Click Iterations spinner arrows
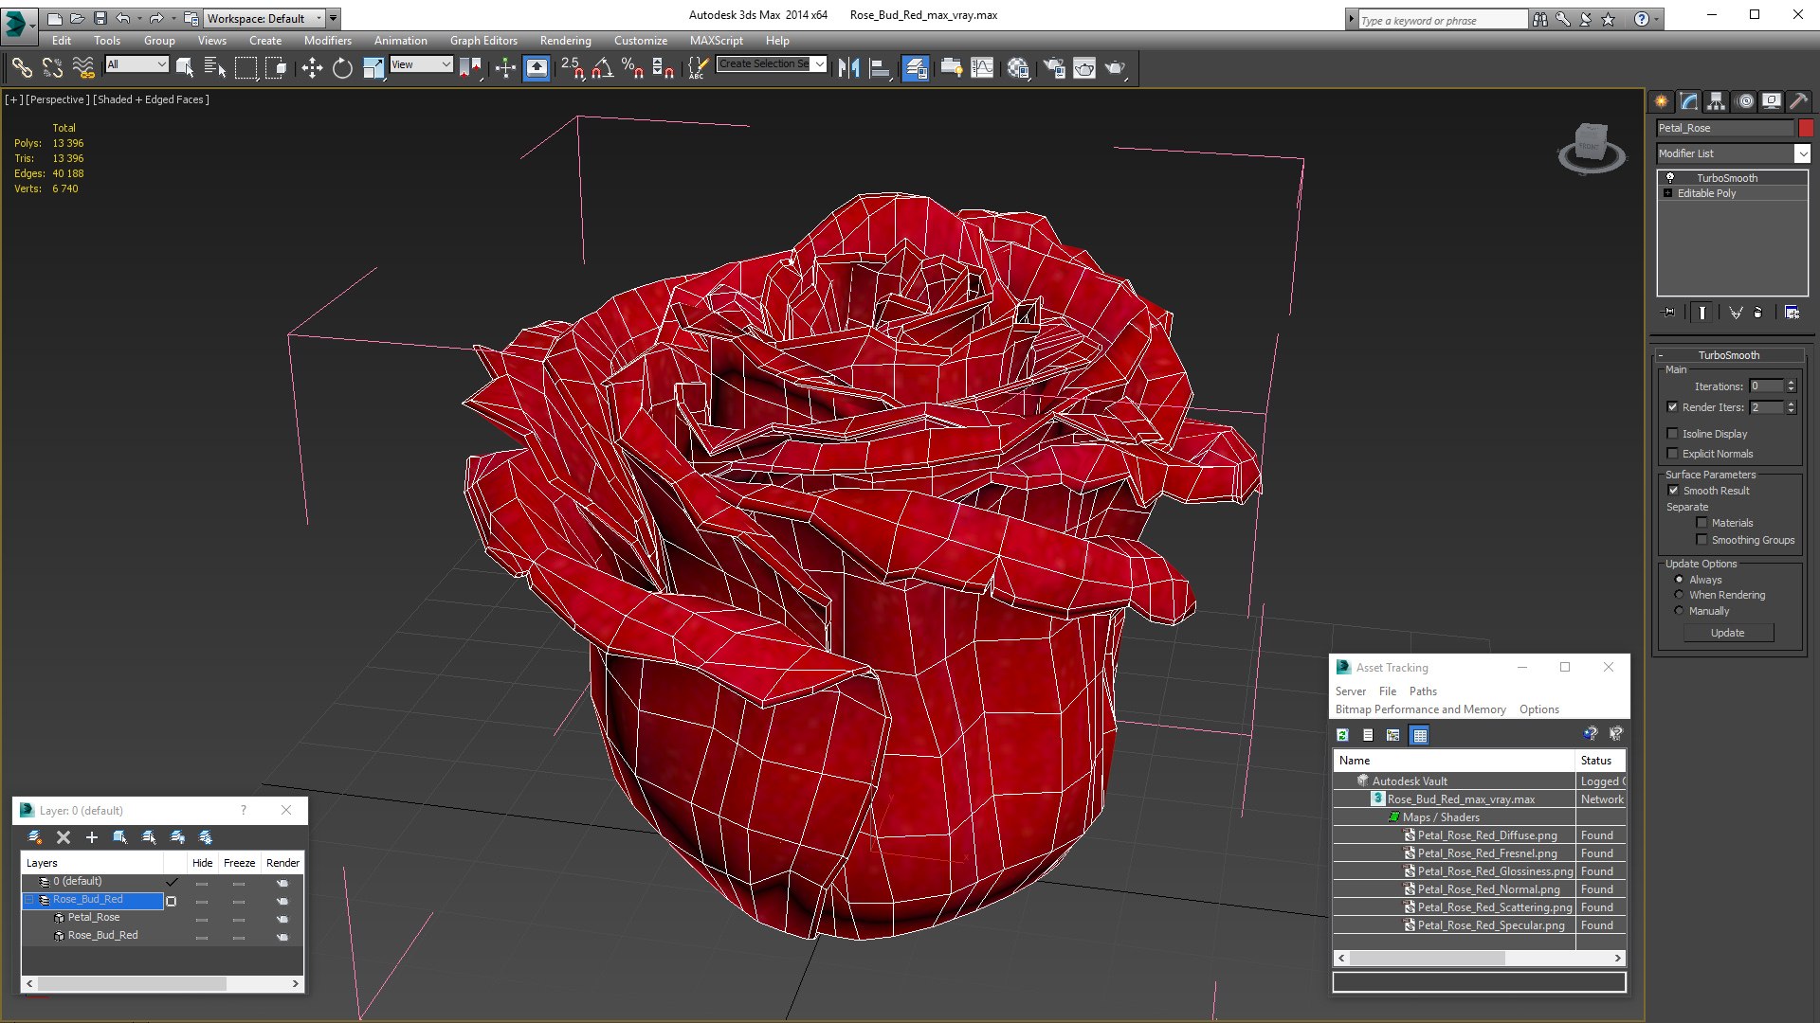Screen dimensions: 1820x1023 coord(1791,386)
